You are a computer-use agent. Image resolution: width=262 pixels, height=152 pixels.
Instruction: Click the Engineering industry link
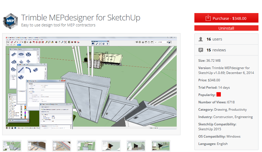(244, 117)
